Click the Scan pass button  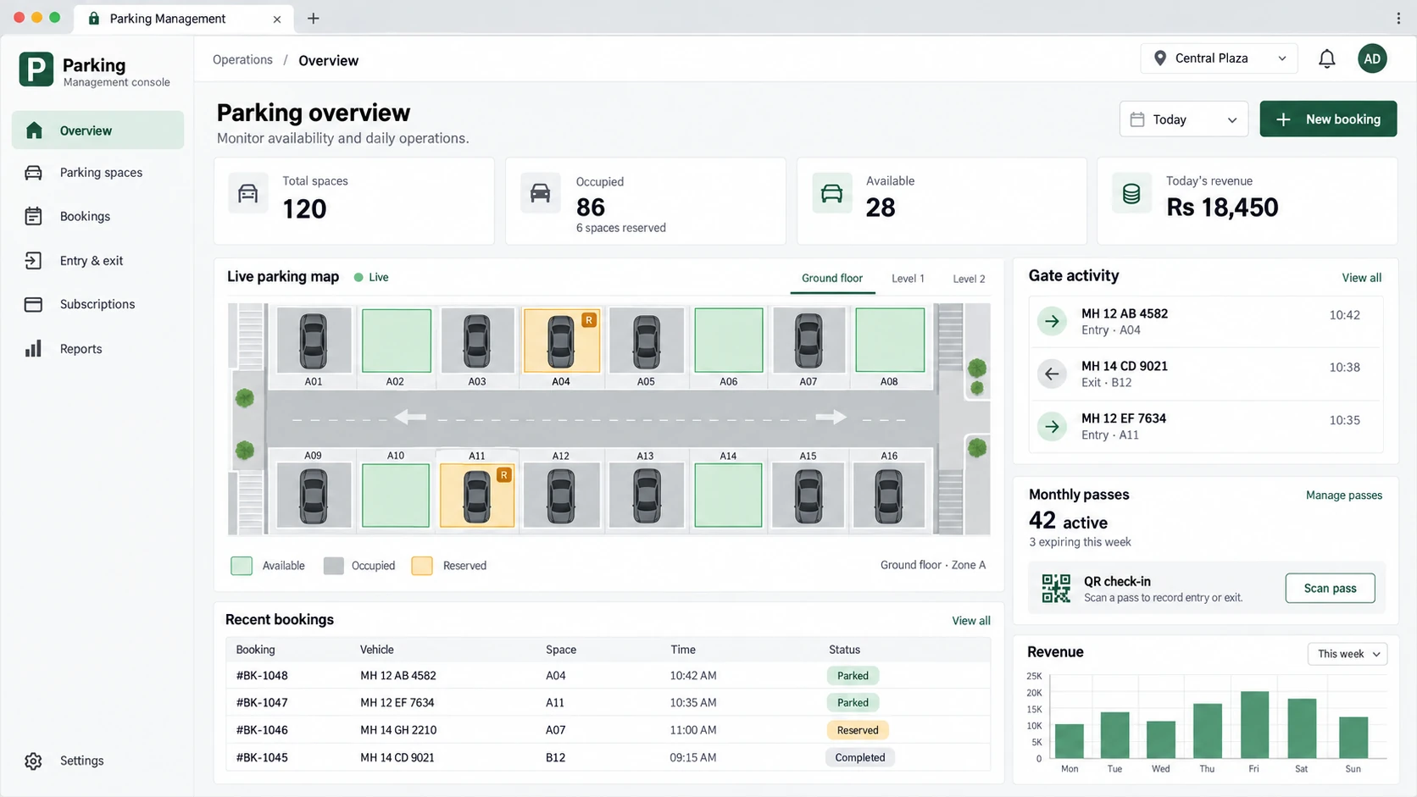pyautogui.click(x=1330, y=589)
